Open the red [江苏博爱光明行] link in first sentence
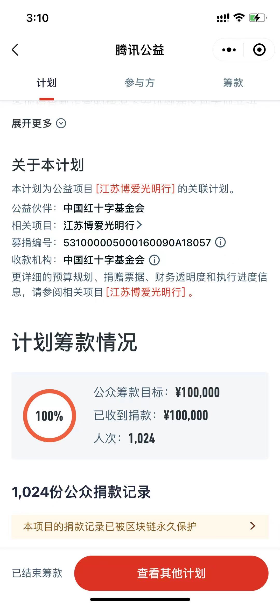The height and width of the screenshot is (607, 280). pyautogui.click(x=135, y=189)
